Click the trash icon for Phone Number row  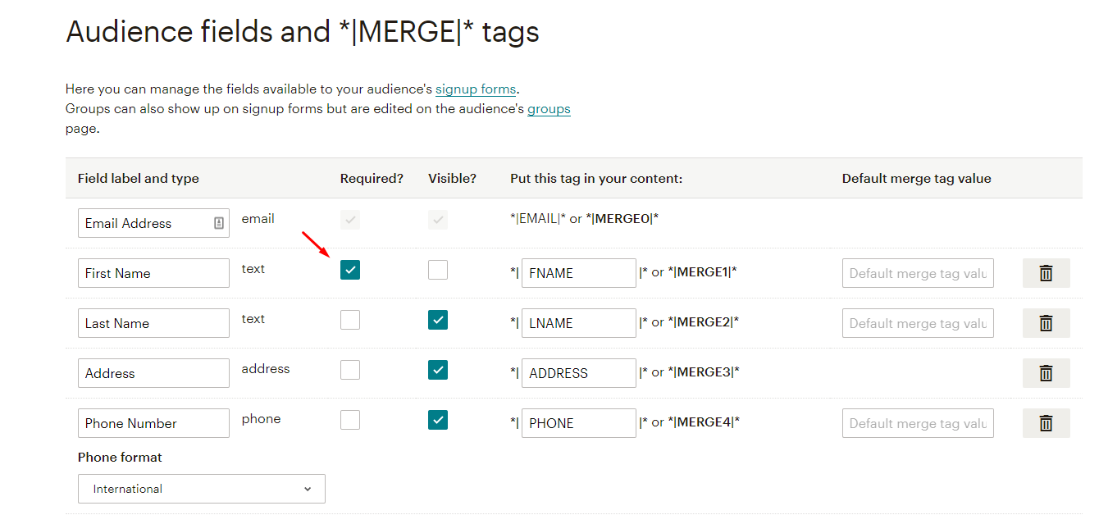tap(1046, 423)
